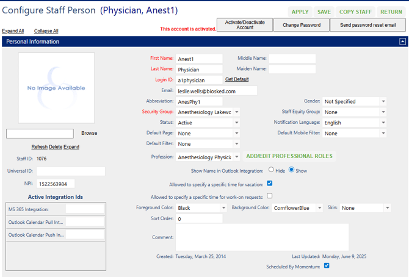Enable specific time for work-on requests
409x277 pixels.
tap(270, 196)
